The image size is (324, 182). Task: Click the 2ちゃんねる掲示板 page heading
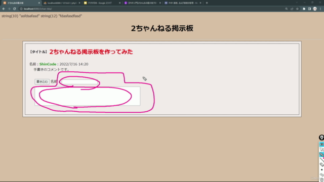(x=162, y=28)
